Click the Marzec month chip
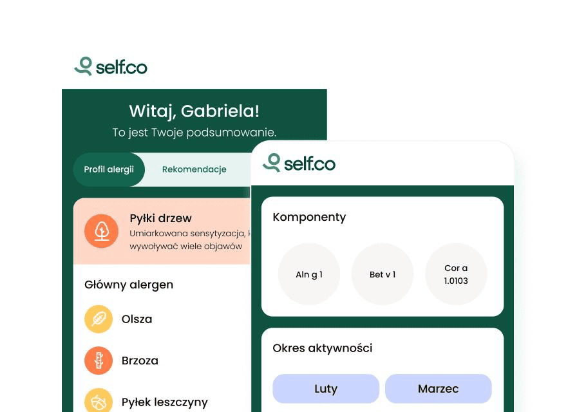Image resolution: width=577 pixels, height=412 pixels. point(439,389)
